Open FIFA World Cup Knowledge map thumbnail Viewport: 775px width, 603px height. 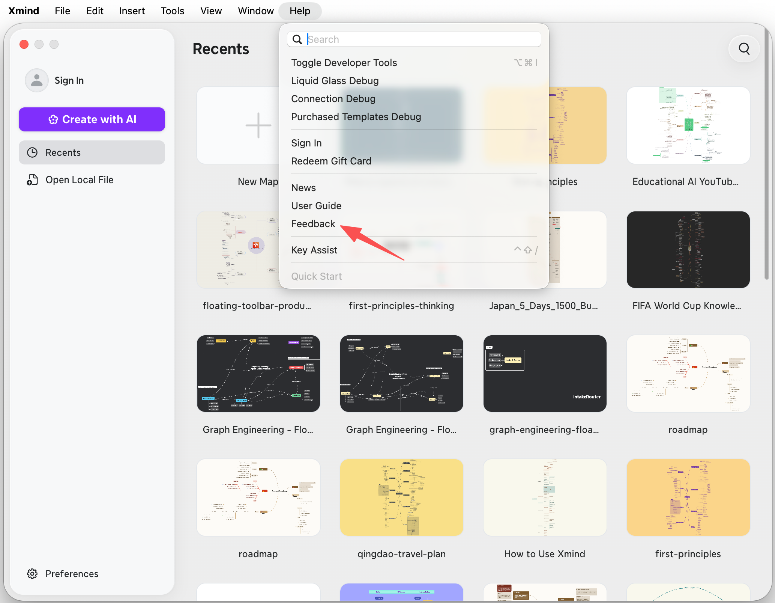click(x=688, y=250)
